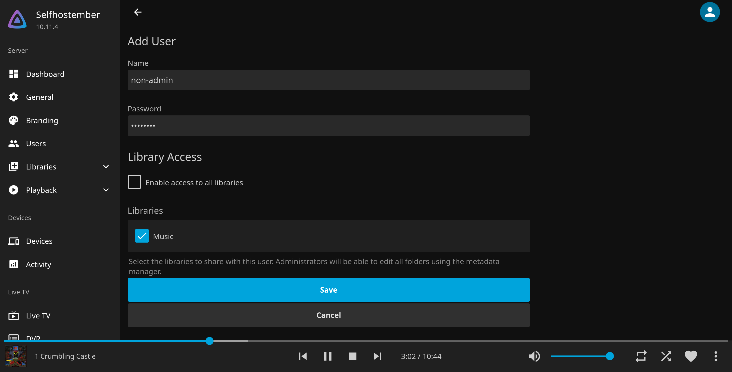This screenshot has width=732, height=372.
Task: Skip to the next track
Action: click(x=377, y=356)
